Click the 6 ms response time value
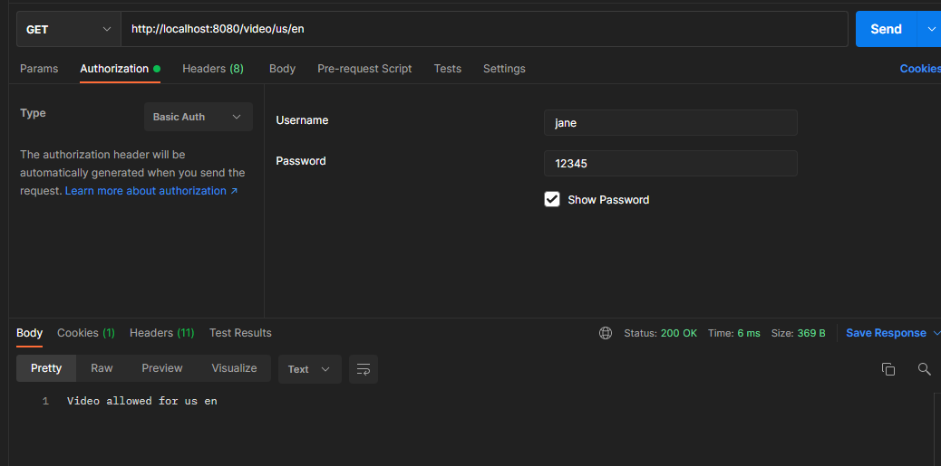Viewport: 941px width, 466px height. click(749, 333)
